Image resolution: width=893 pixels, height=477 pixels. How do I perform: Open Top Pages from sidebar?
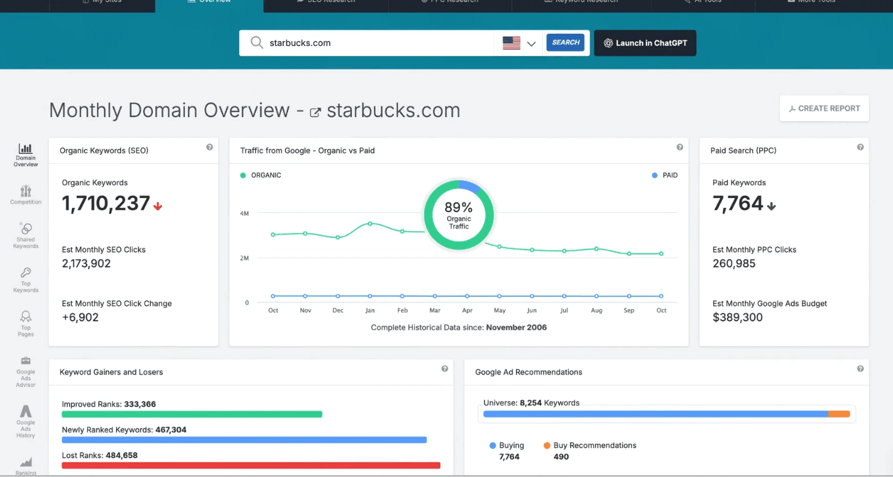coord(26,324)
